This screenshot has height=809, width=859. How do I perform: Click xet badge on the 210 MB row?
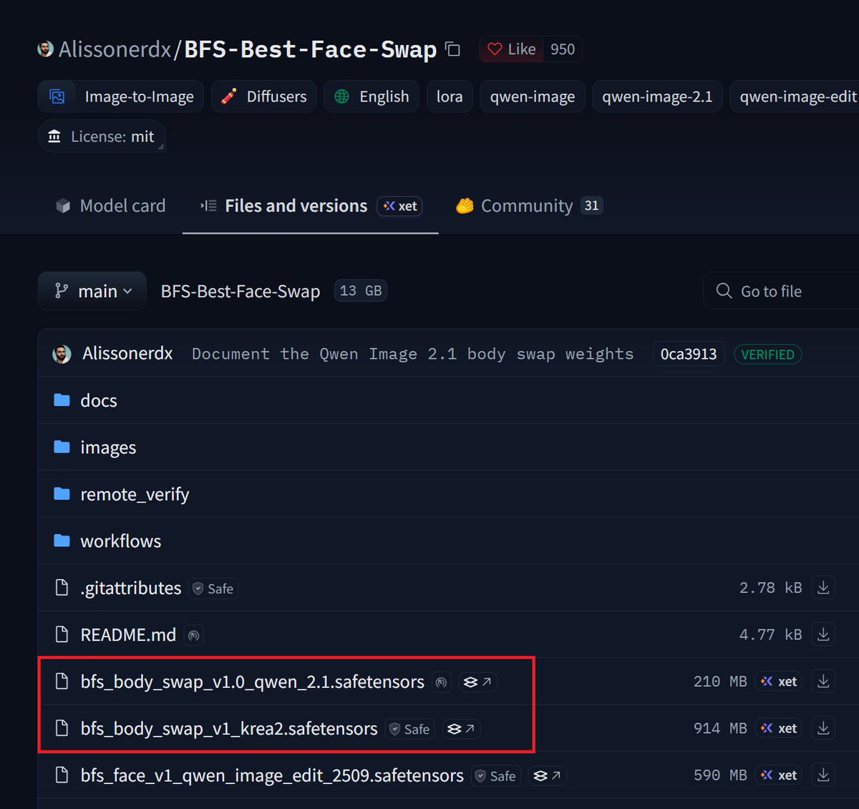coord(780,682)
